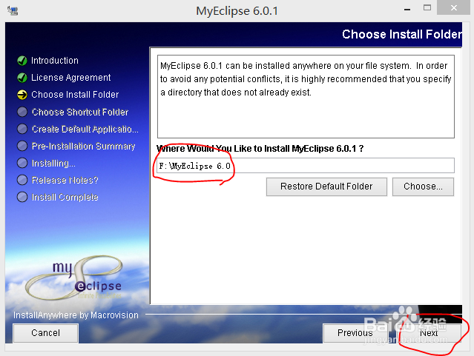Click the green check icon beside Introduction

pos(22,61)
